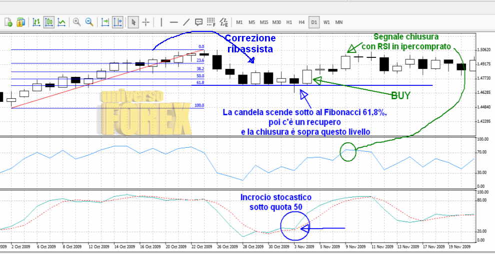Zoom in on the chart
The height and width of the screenshot is (254, 495).
pos(76,22)
